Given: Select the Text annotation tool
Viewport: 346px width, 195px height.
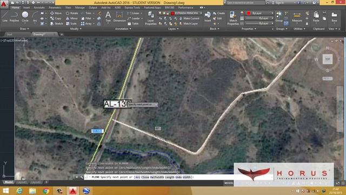Looking at the screenshot, I should tap(108, 17).
